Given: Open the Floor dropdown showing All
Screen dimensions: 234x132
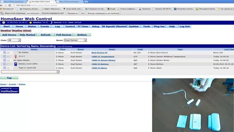Looking at the screenshot, I should click(14, 40).
